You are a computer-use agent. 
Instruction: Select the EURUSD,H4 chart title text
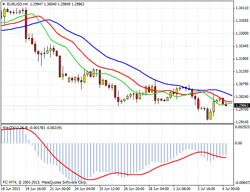17,4
